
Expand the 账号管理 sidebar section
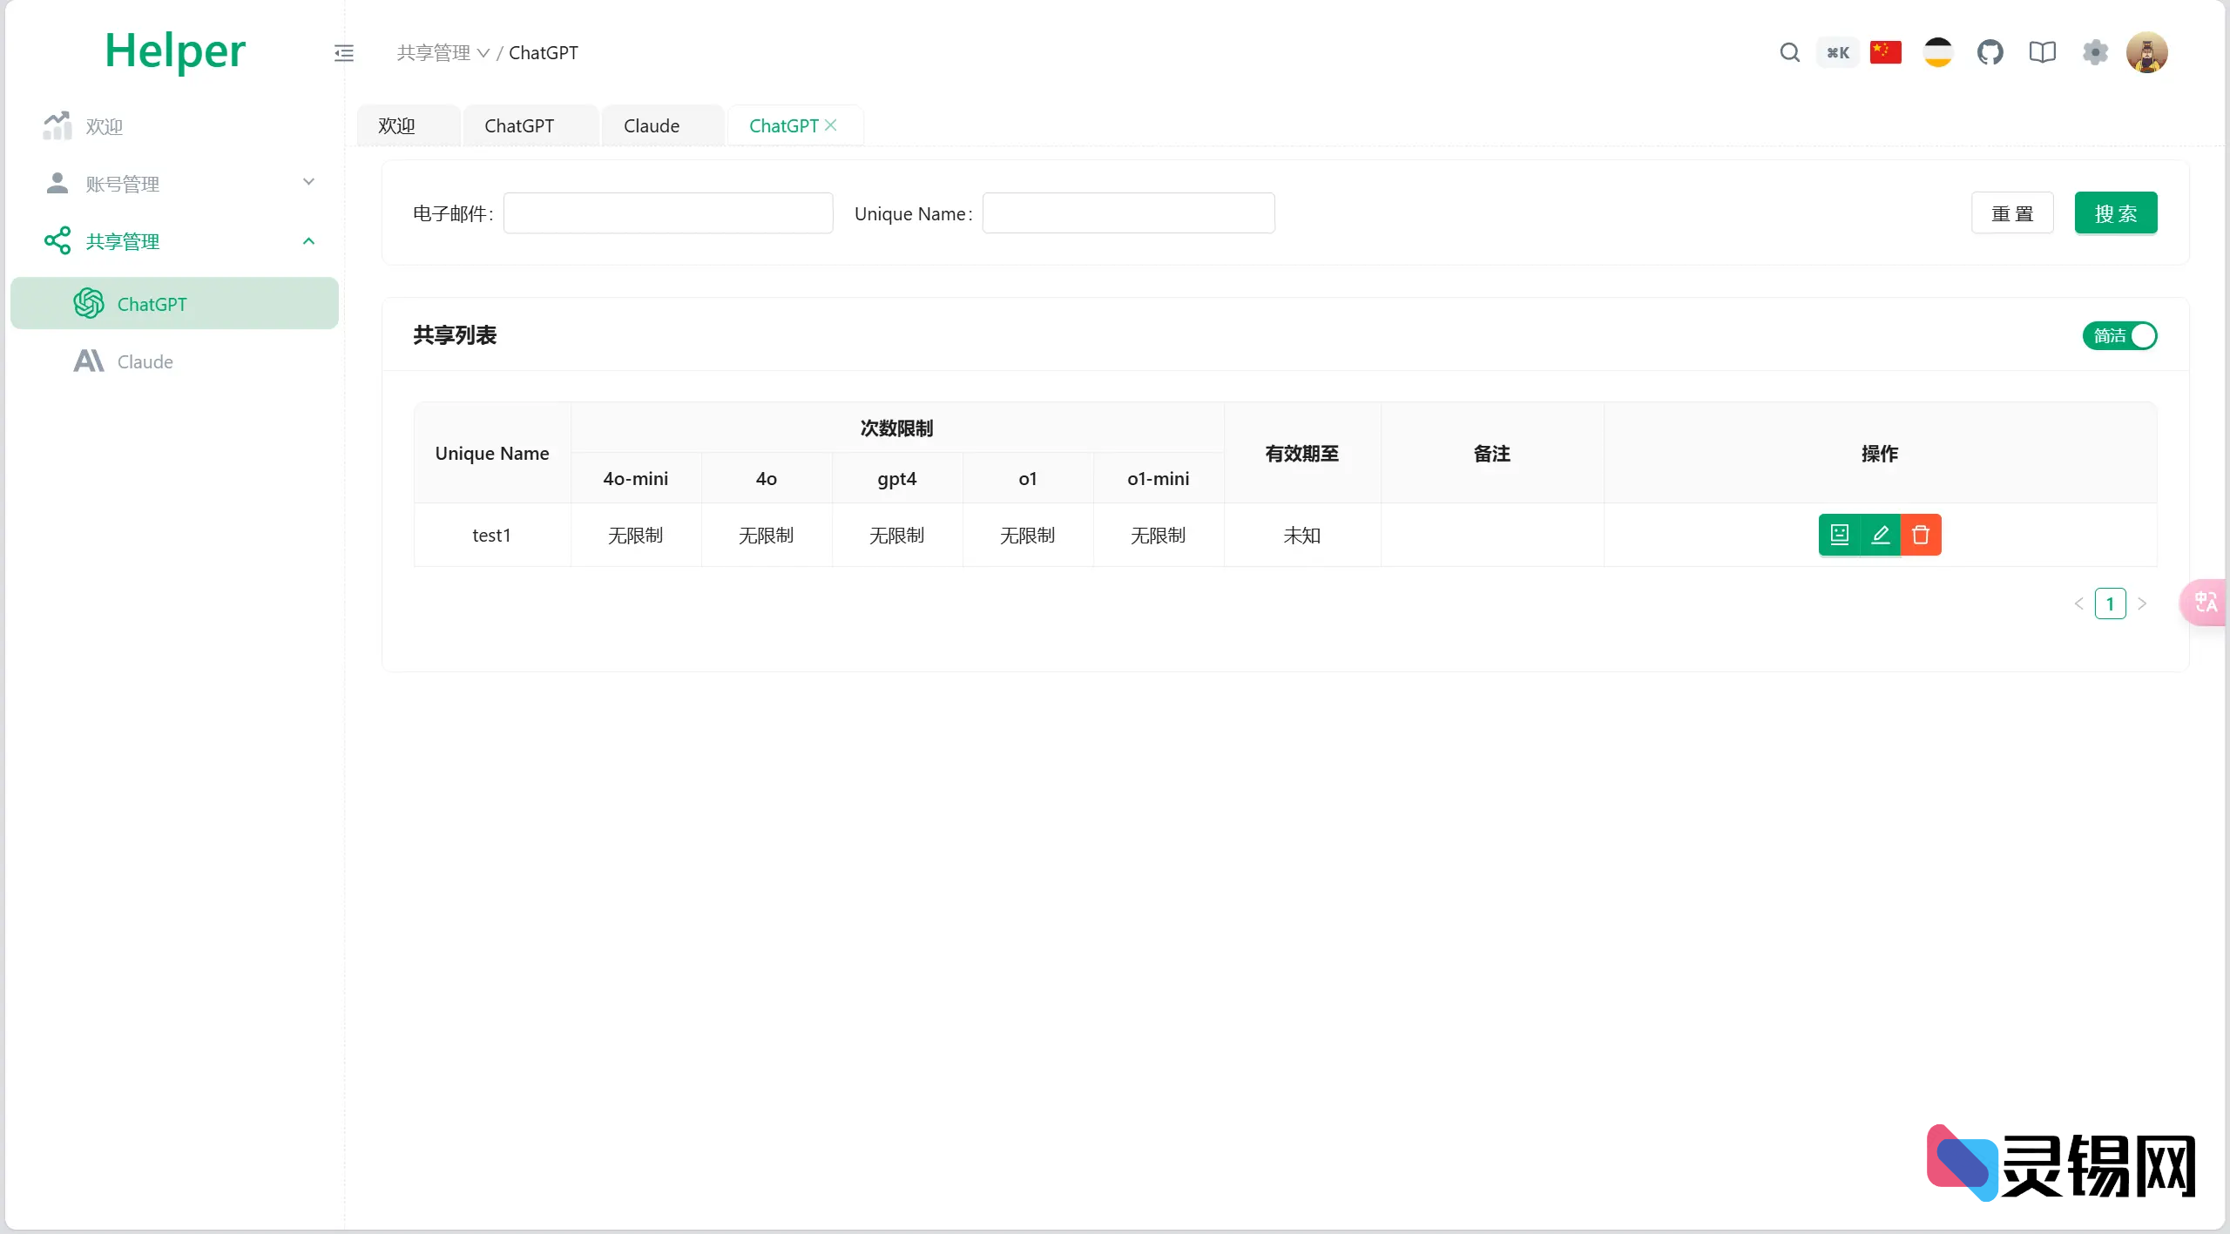tap(308, 183)
